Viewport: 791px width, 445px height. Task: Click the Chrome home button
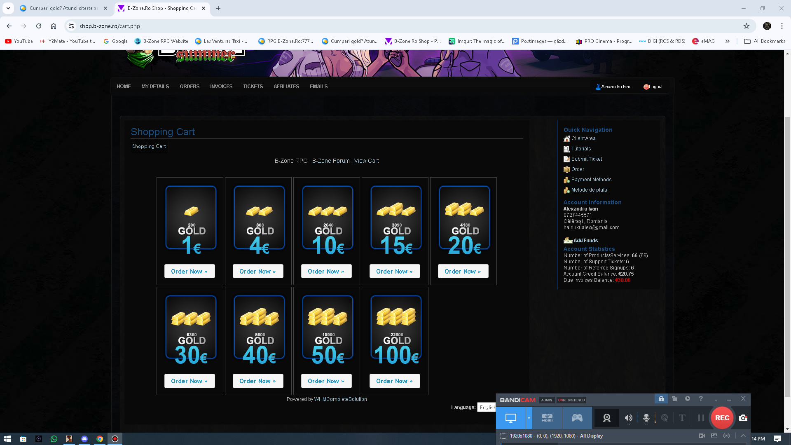tap(54, 26)
